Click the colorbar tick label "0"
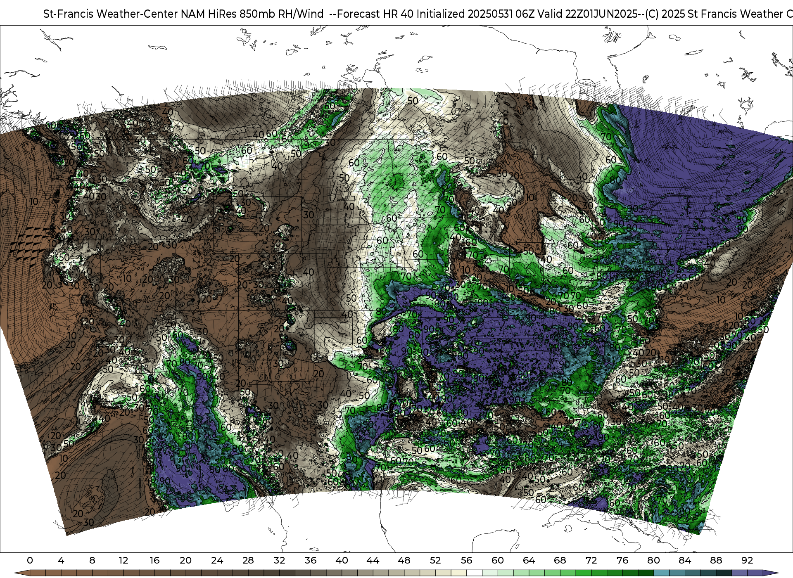 coord(30,561)
